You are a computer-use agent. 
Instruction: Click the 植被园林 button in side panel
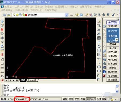(113, 76)
